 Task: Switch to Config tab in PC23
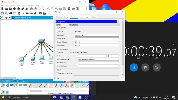pos(66,17)
